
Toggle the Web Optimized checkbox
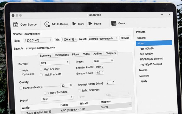point(20,71)
